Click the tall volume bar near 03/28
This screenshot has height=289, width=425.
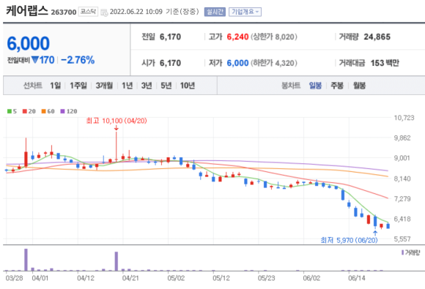(26, 260)
